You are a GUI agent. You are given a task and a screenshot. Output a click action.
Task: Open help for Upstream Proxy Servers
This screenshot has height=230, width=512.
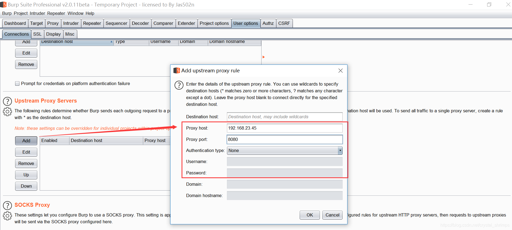[7, 101]
